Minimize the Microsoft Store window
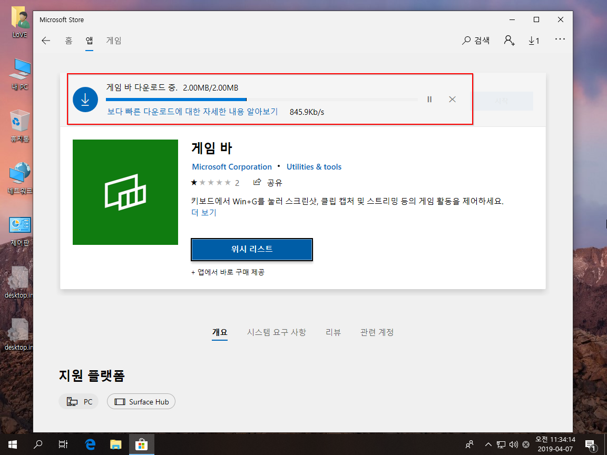Image resolution: width=607 pixels, height=455 pixels. 512,19
